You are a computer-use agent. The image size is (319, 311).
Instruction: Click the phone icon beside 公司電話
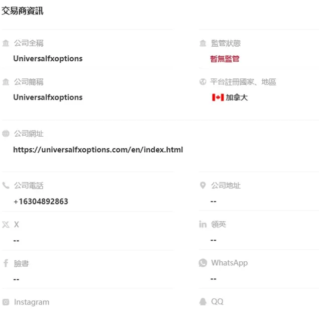pyautogui.click(x=6, y=185)
